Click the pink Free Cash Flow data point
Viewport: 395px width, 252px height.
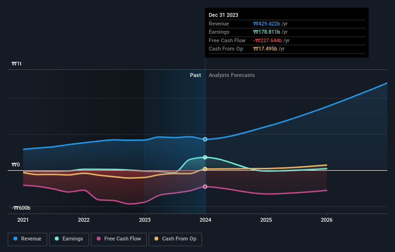click(205, 187)
